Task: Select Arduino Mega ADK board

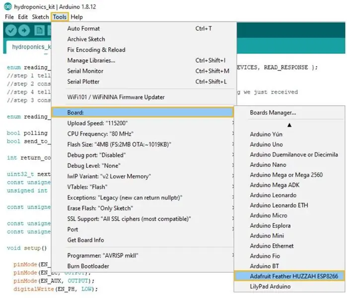Action: click(289, 185)
